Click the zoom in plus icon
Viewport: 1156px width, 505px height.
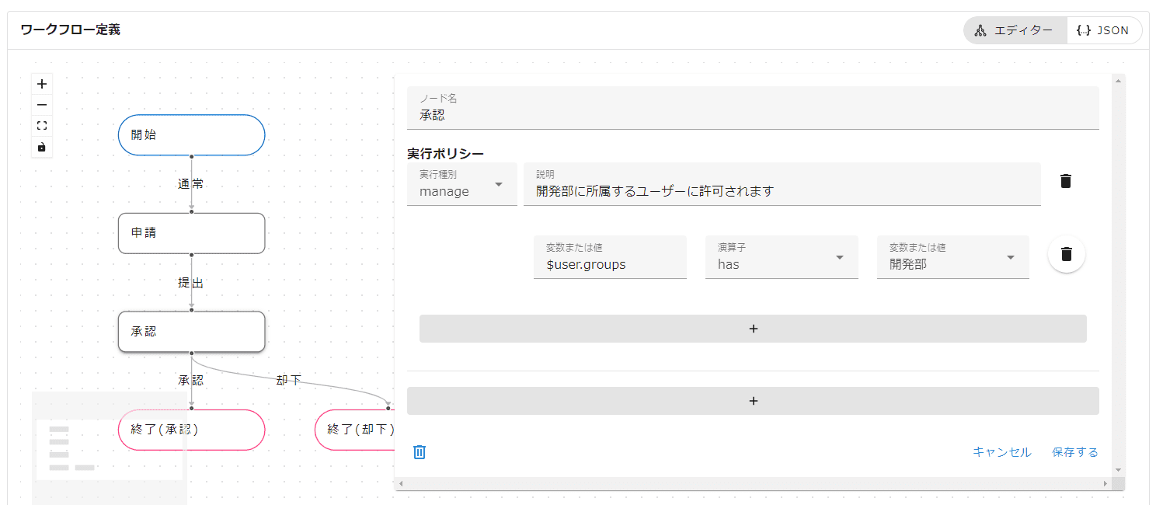tap(42, 84)
